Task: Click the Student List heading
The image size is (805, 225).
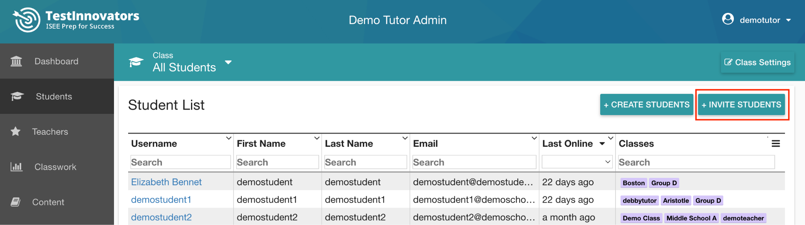Action: [x=166, y=105]
